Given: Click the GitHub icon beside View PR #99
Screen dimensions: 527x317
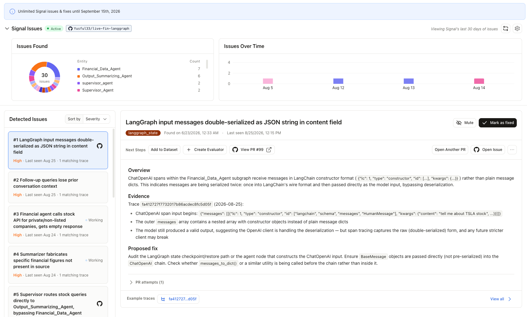Looking at the screenshot, I should coord(235,150).
